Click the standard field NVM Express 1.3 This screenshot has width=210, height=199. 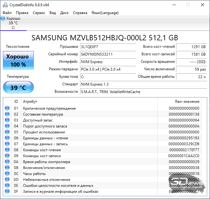click(143, 84)
